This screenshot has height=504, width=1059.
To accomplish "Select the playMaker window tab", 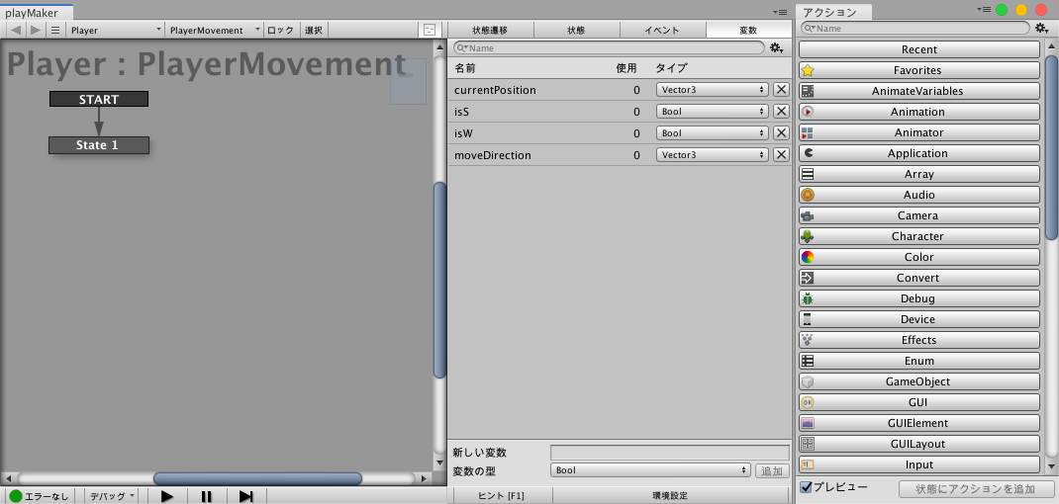I will click(x=35, y=12).
